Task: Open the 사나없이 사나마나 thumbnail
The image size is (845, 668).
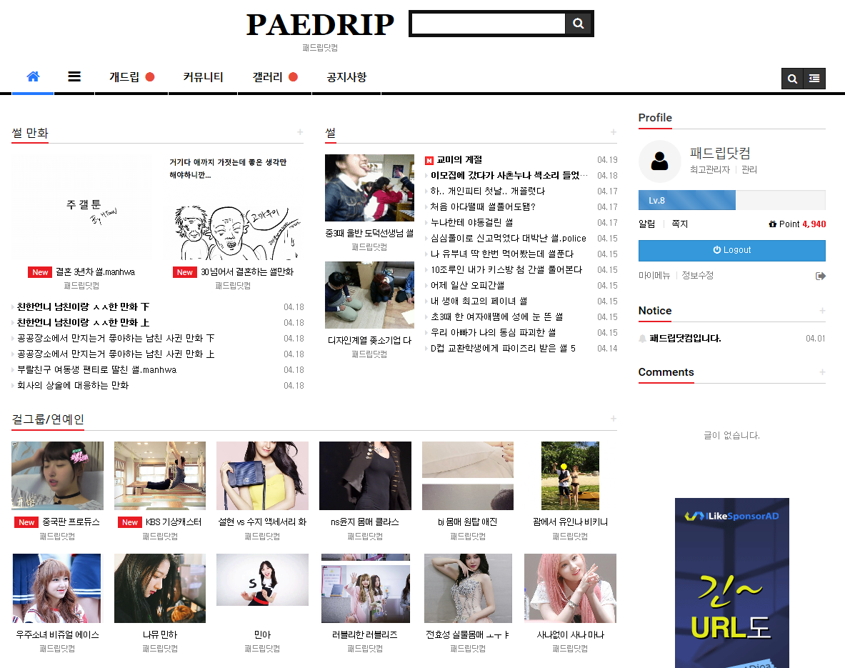Action: pyautogui.click(x=570, y=588)
